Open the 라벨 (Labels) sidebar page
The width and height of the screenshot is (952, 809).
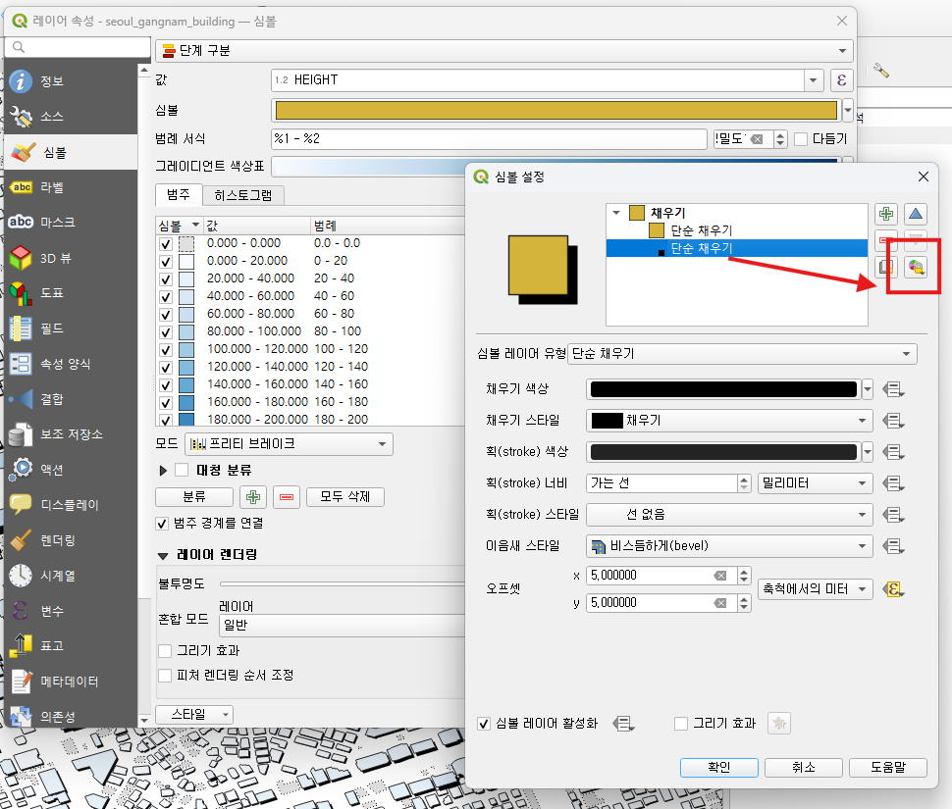(x=71, y=187)
